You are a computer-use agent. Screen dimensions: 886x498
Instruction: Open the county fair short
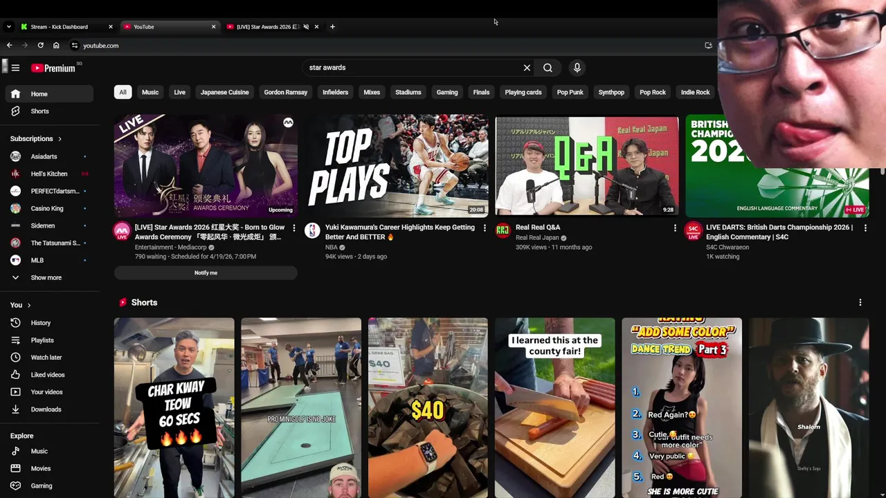(x=554, y=408)
